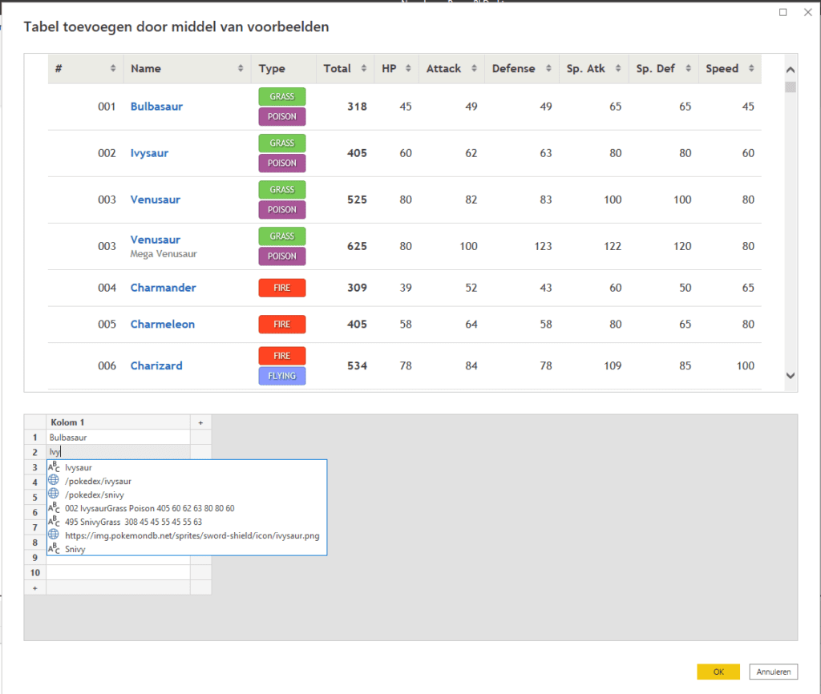Click the row 2 cell being edited with Ivy
This screenshot has width=821, height=694.
point(119,452)
